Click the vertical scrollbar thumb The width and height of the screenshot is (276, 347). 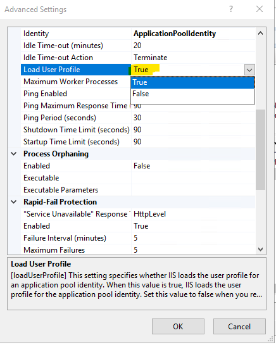tap(261, 149)
